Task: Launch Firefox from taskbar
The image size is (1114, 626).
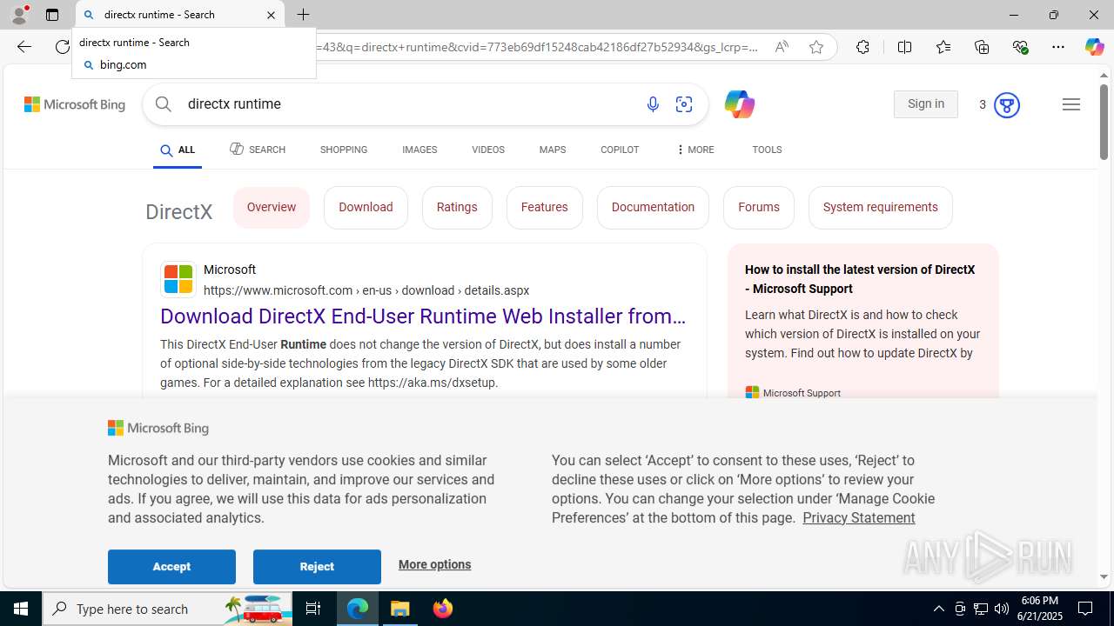Action: [443, 609]
